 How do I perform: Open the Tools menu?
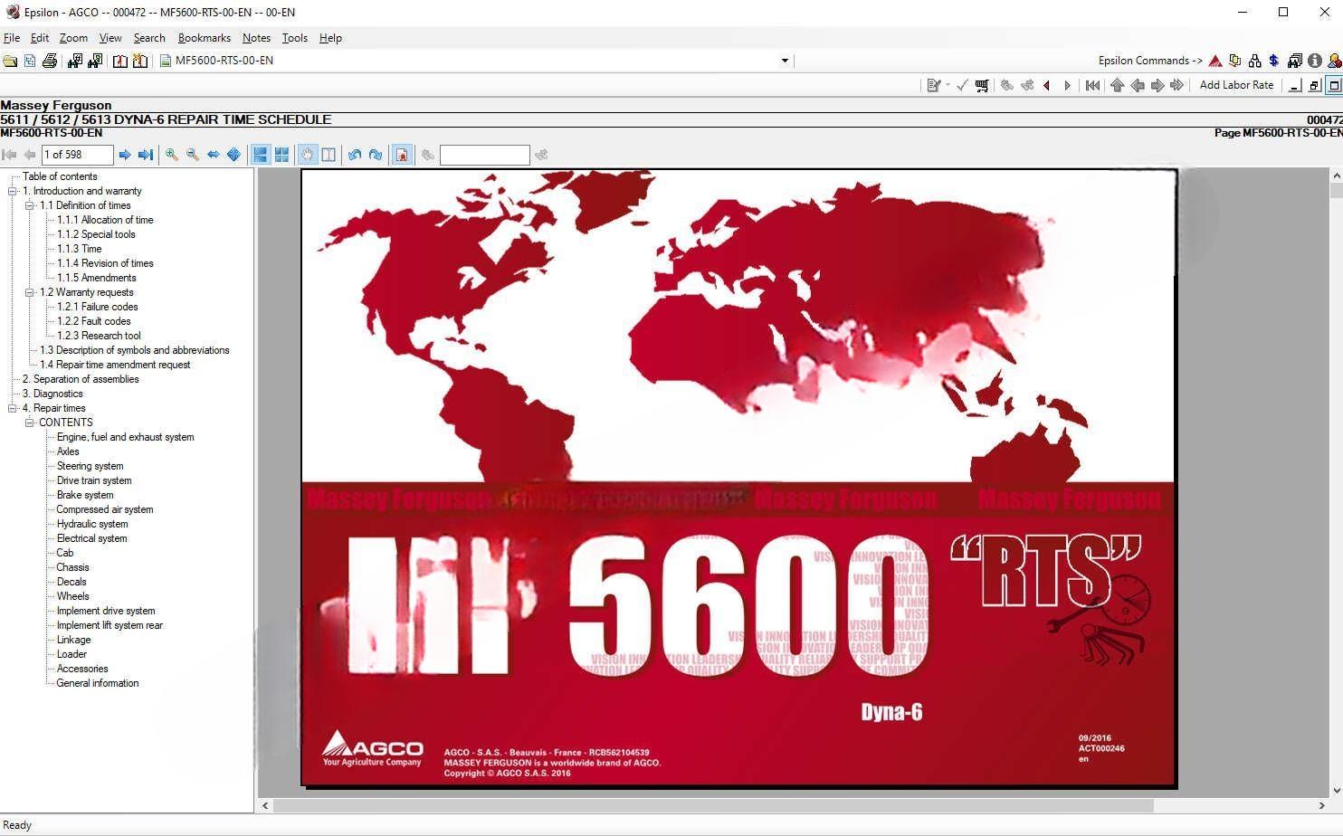[x=294, y=38]
